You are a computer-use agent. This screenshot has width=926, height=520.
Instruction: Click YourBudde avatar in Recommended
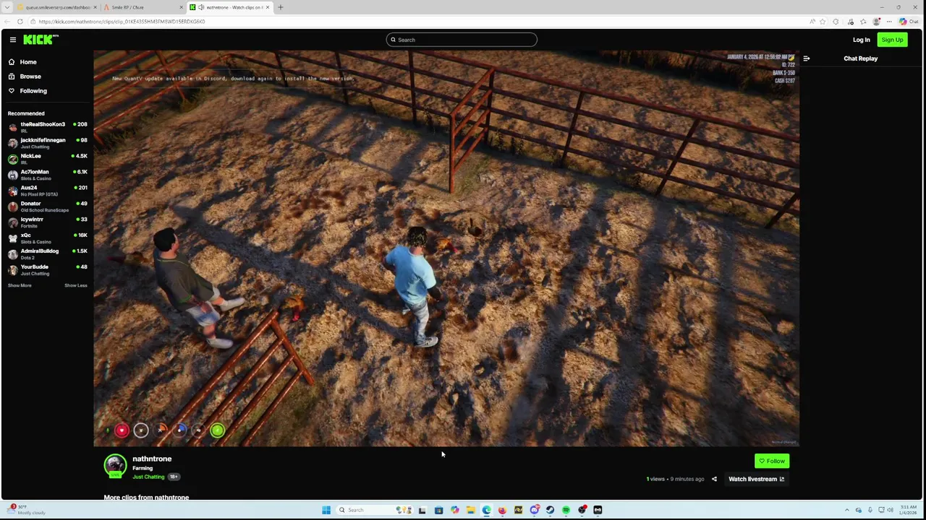12,270
